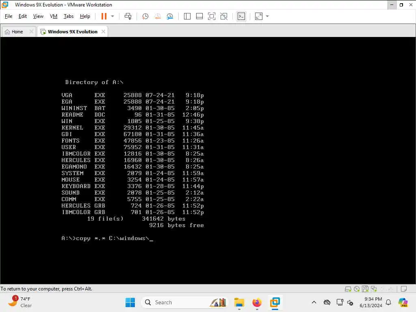Click the hard disk device status icon
This screenshot has width=416, height=312.
pos(348,289)
